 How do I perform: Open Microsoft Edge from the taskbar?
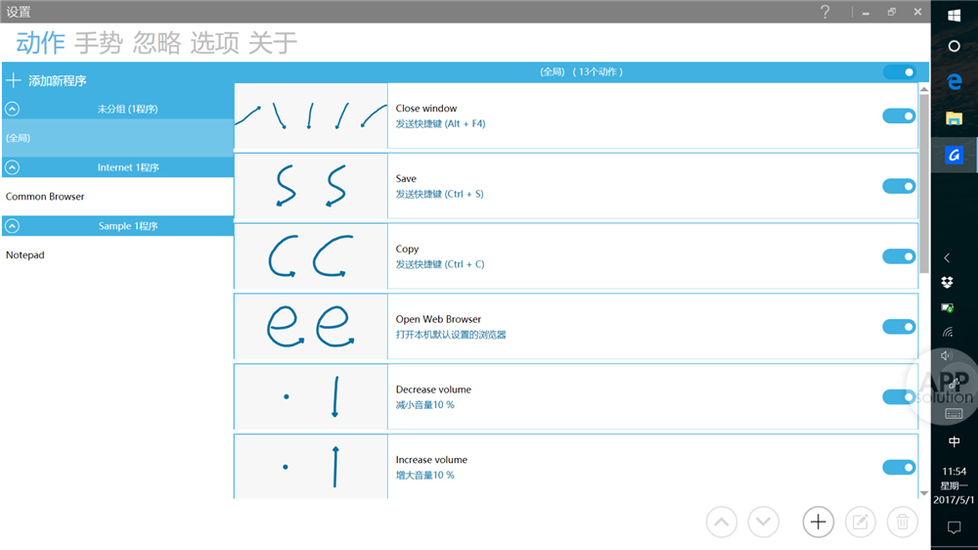click(954, 82)
